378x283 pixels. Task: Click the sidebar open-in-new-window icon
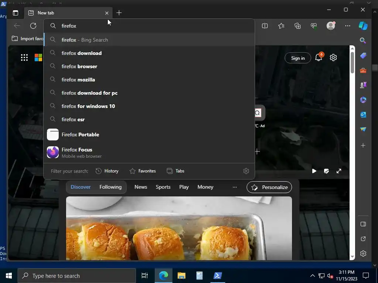tap(363, 239)
